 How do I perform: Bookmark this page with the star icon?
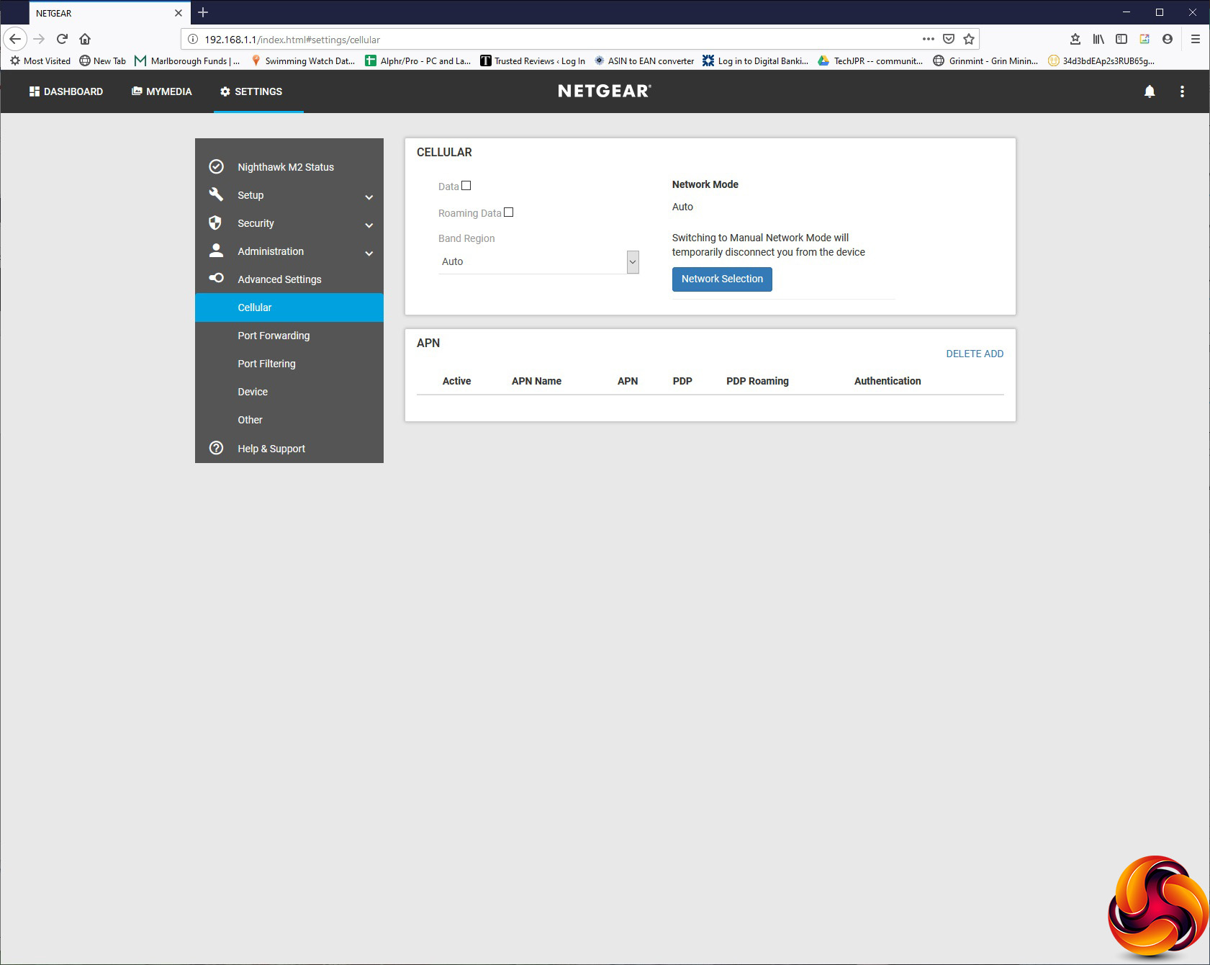pos(969,39)
